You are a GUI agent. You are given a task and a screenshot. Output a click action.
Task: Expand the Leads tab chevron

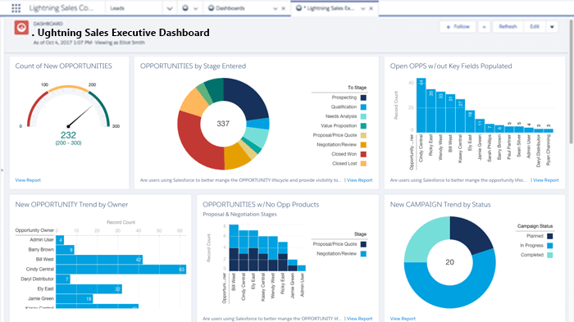click(x=170, y=8)
